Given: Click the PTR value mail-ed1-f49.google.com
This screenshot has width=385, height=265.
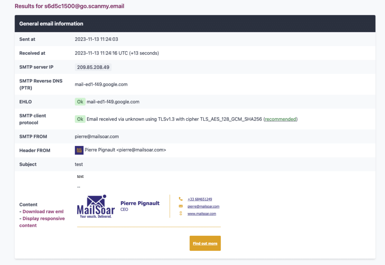Looking at the screenshot, I should [x=101, y=84].
